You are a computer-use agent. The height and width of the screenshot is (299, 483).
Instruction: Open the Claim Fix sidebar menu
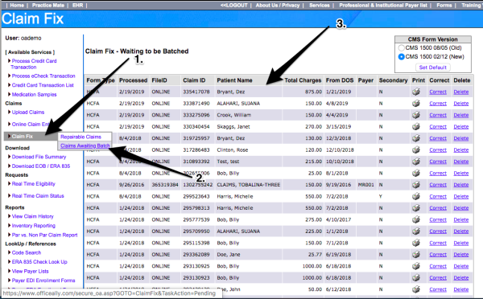[23, 137]
